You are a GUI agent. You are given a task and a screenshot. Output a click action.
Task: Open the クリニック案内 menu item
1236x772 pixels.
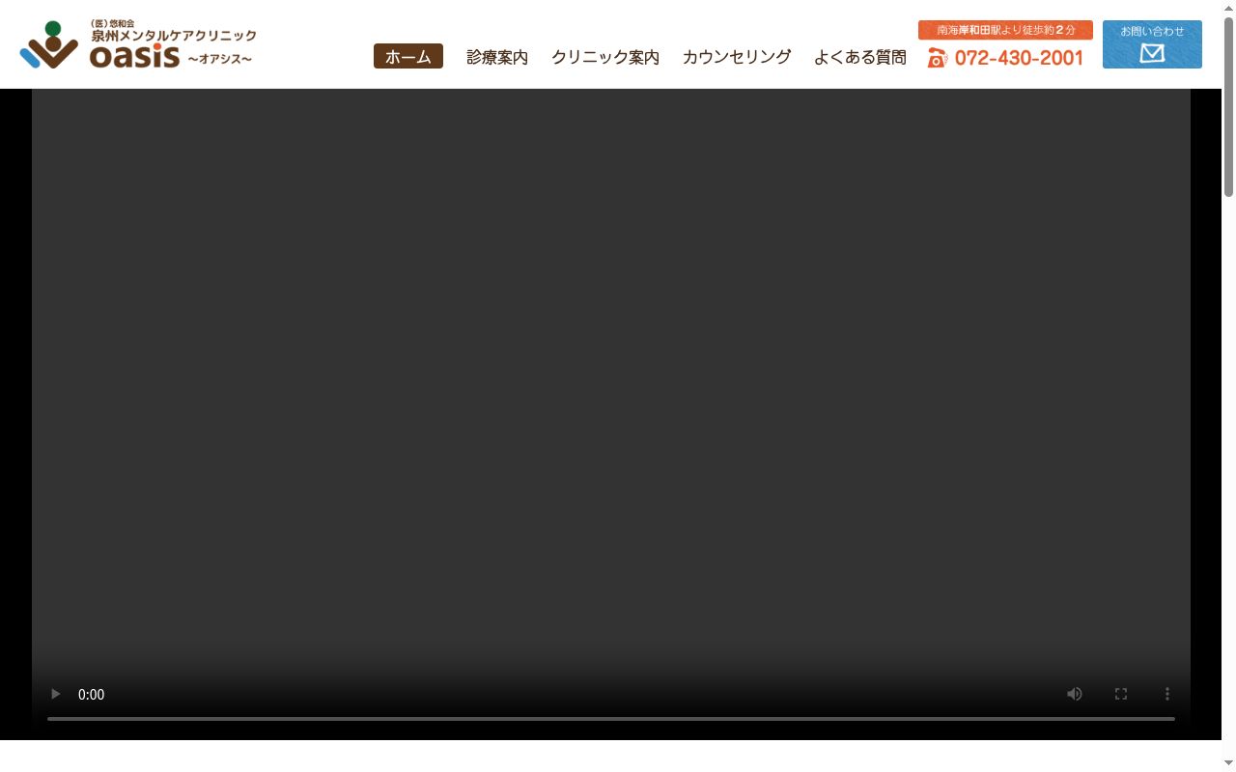click(605, 57)
